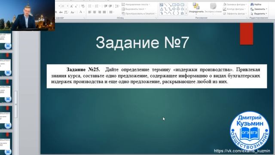This screenshot has height=155, width=275.
Task: Open the columns dropdown
Action: [111, 12]
